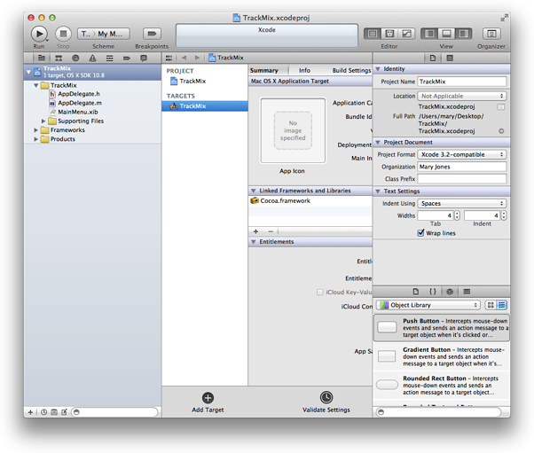This screenshot has height=453, width=534.
Task: Adjust the Indent width stepper
Action: [503, 215]
